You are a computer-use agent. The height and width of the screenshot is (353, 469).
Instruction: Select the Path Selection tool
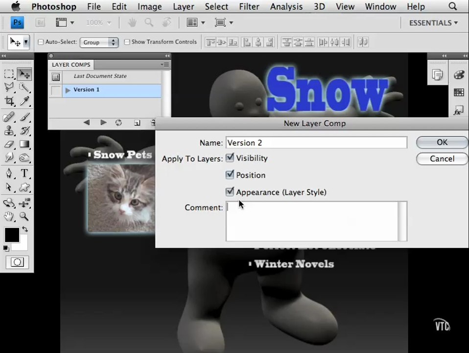point(9,187)
